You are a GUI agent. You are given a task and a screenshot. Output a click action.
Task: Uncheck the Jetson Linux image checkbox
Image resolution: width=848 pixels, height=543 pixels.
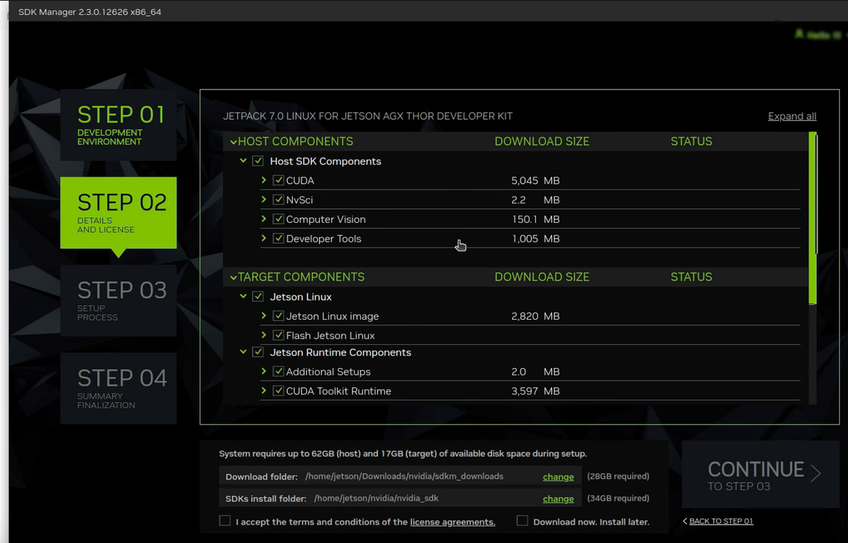278,316
